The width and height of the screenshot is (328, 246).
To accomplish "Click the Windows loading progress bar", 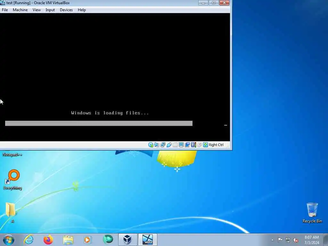I will pos(99,123).
